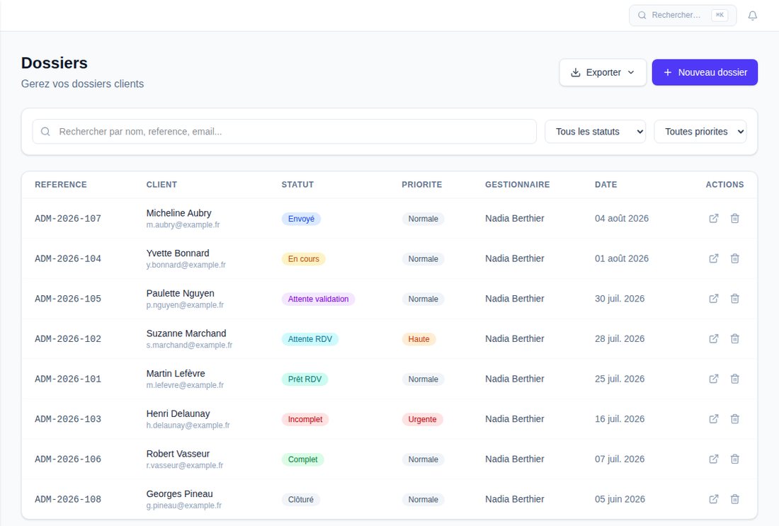The image size is (779, 526).
Task: Create a Nouveau dossier
Action: click(x=705, y=72)
